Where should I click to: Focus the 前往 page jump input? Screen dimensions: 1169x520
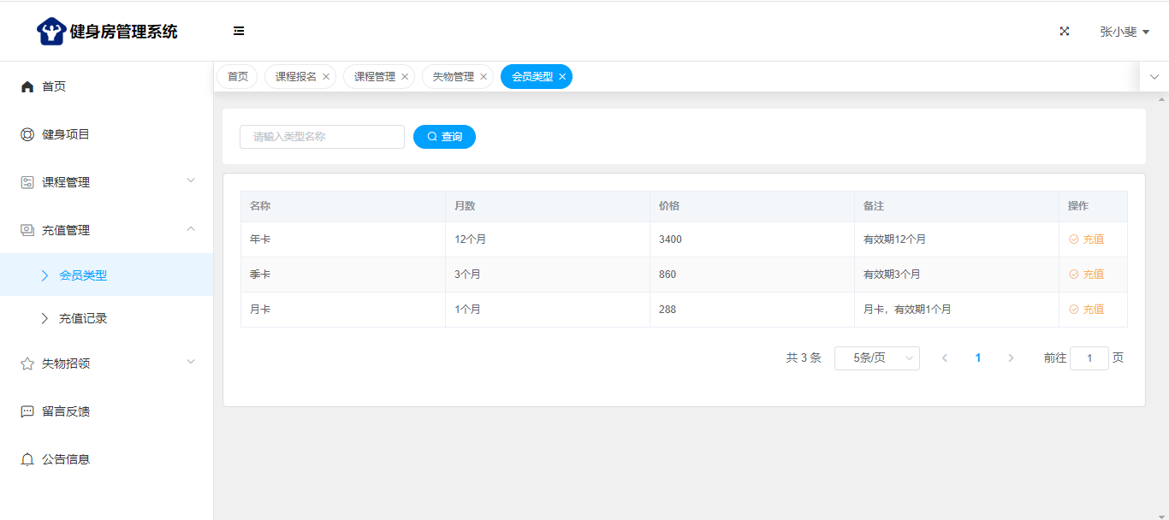click(1089, 358)
